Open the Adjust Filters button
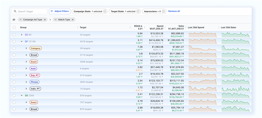Screen dimensions: 262x118 (x=60, y=11)
